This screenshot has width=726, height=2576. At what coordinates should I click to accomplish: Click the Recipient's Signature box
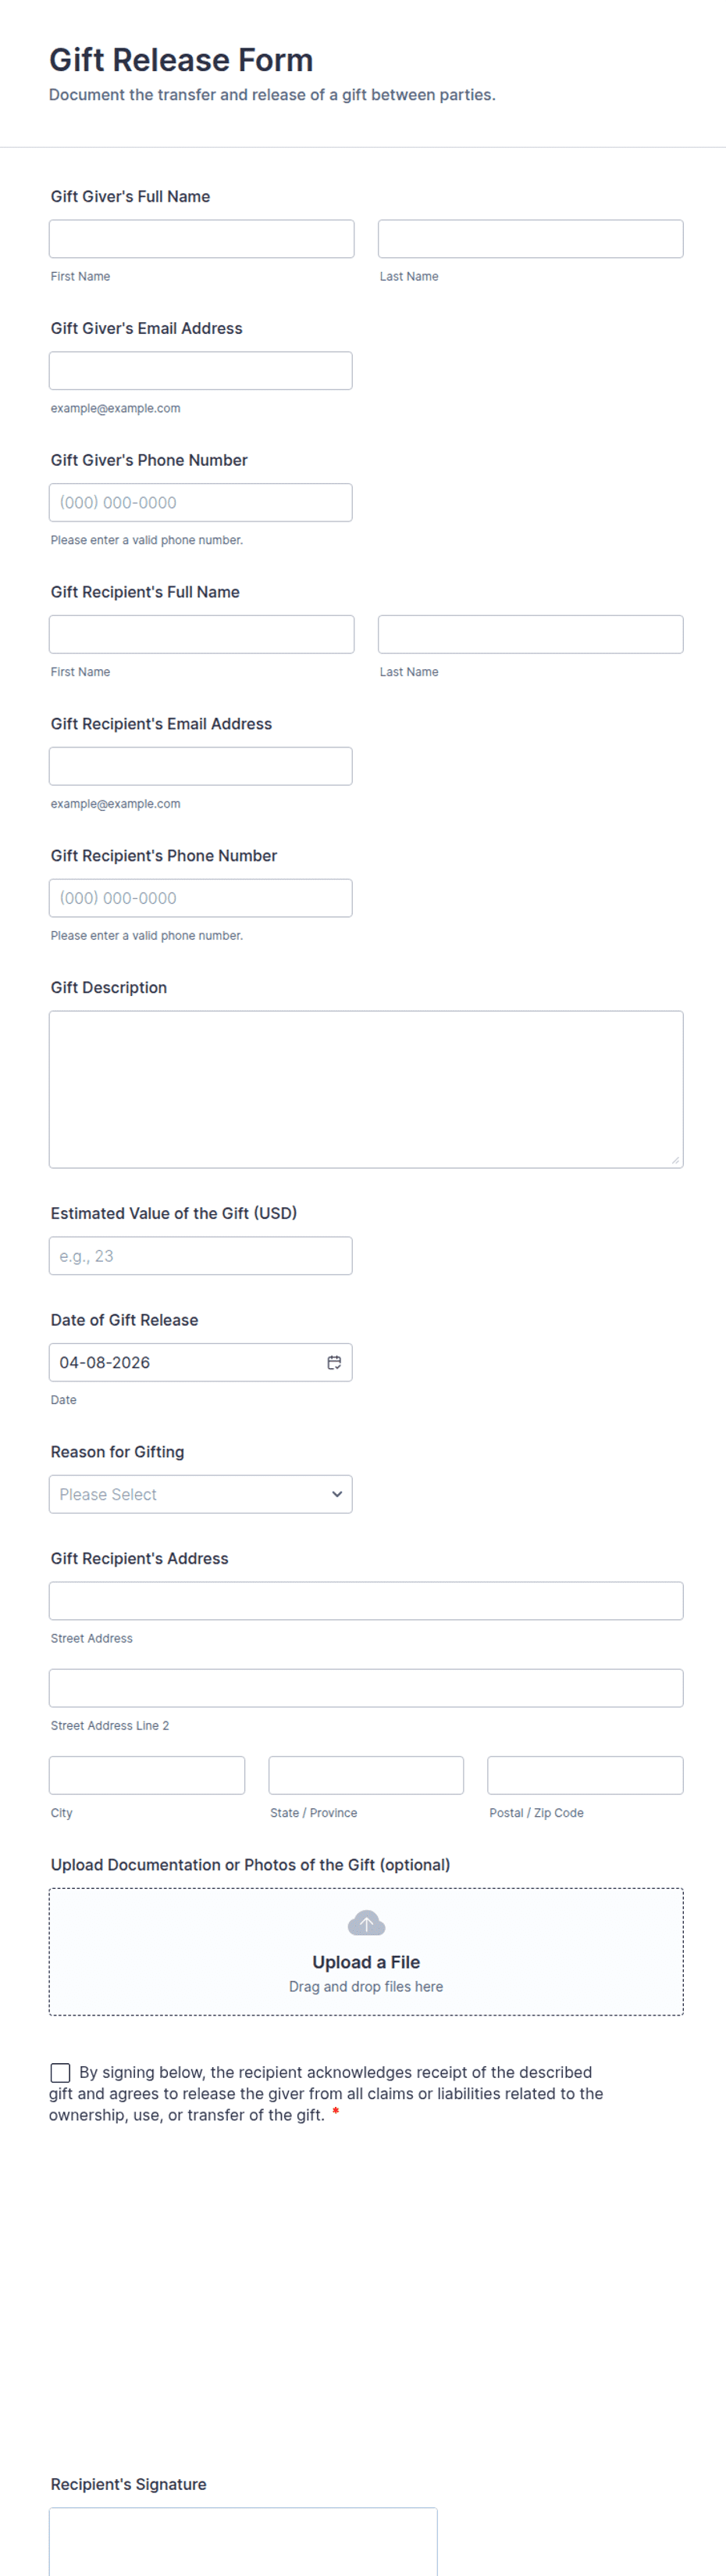point(243,2540)
